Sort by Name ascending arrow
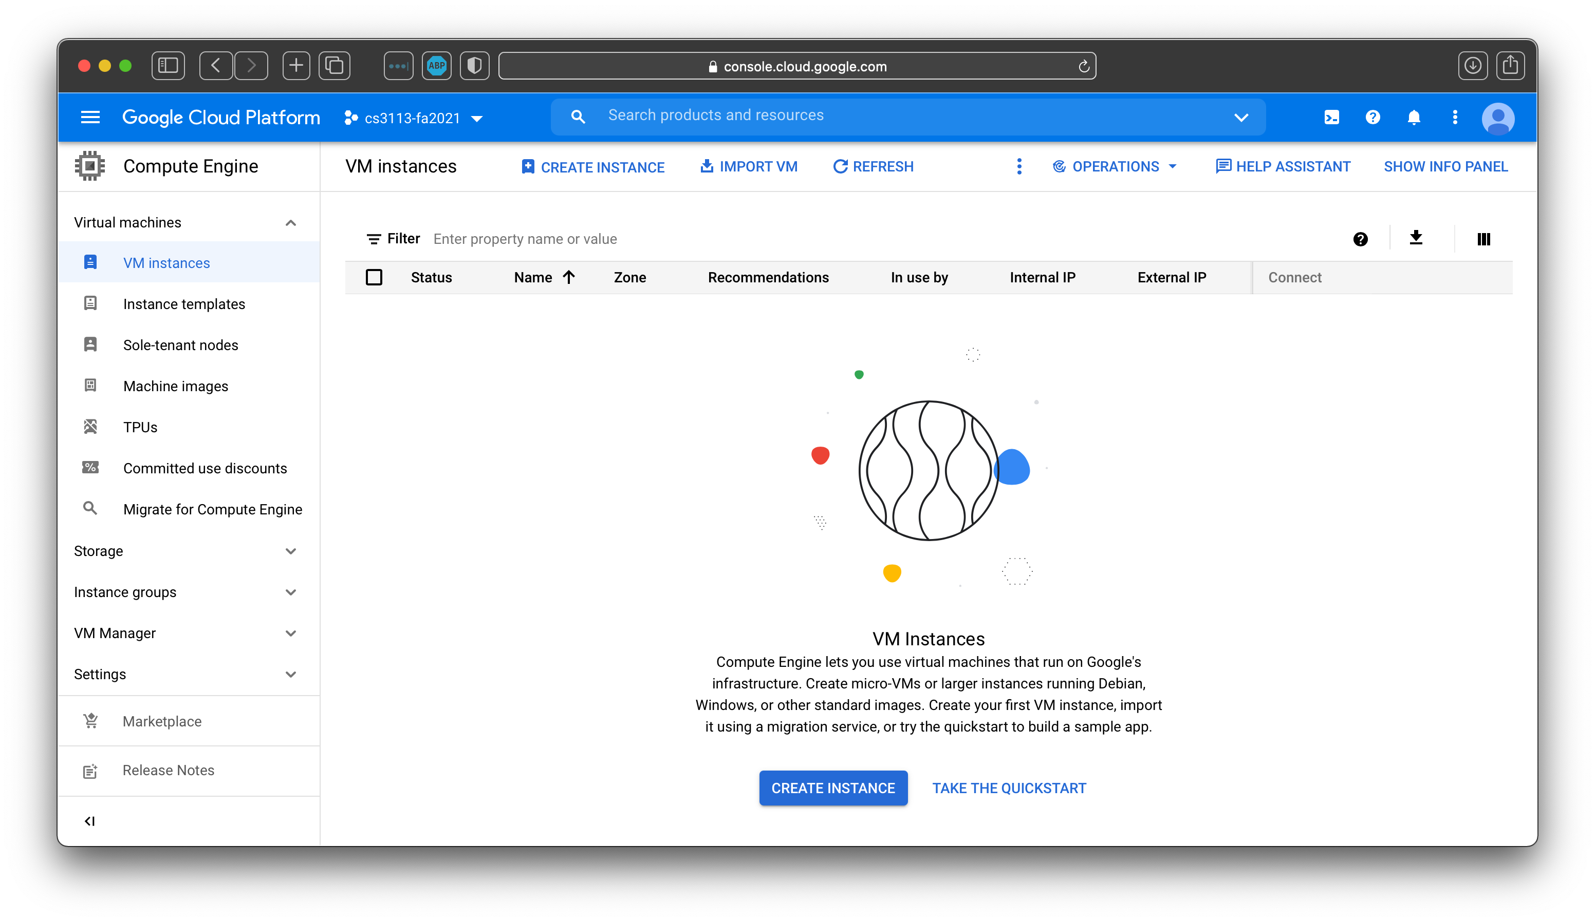 point(568,277)
